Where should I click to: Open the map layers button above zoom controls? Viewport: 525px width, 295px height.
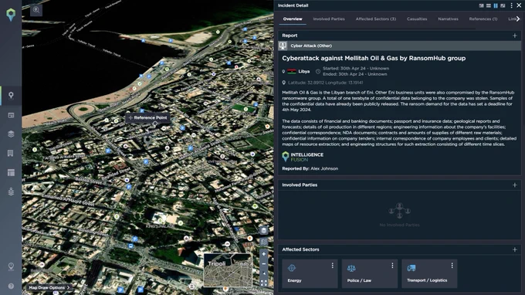(x=263, y=230)
